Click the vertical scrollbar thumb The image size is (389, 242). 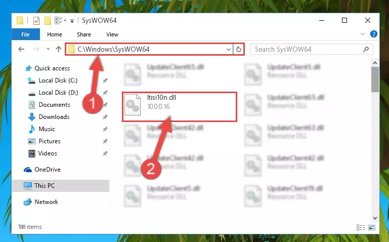click(375, 79)
